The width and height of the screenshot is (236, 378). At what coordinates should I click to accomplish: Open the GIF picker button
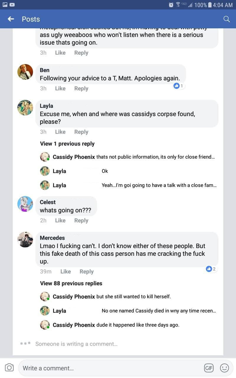(x=209, y=368)
